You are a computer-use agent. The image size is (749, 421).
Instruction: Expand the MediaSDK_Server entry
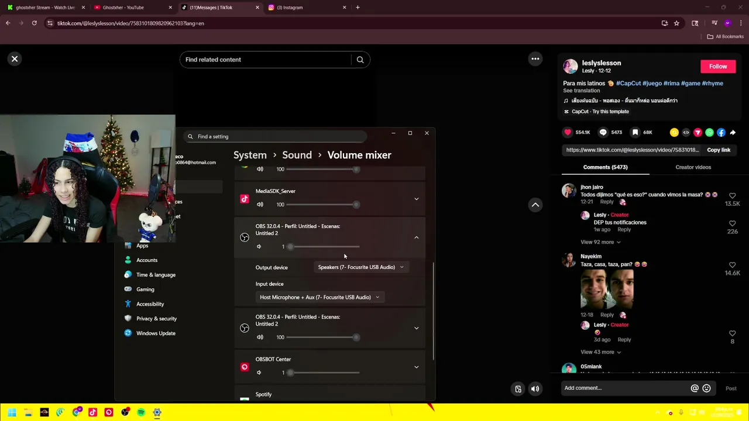(417, 199)
